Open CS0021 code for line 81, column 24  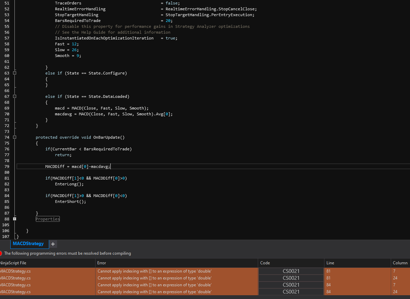291,278
